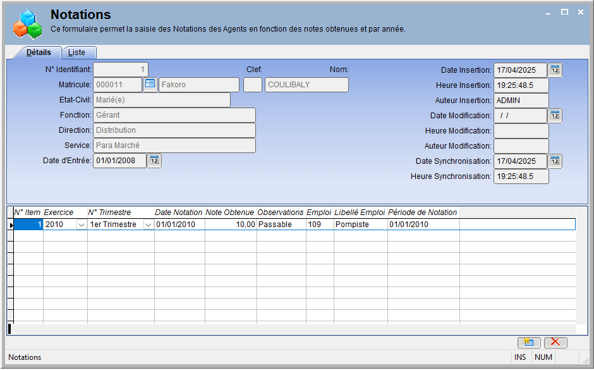
Task: Click the Date d'Entrée field 01/01/2008
Action: [119, 161]
